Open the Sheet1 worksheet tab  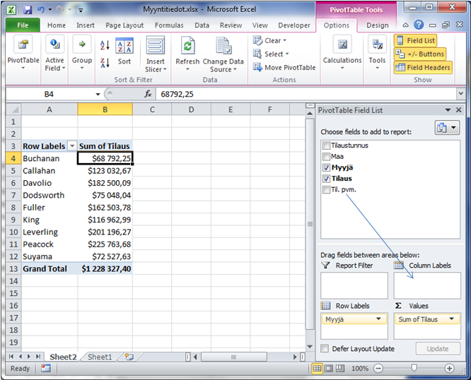[x=100, y=357]
